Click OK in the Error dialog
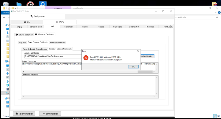 pos(133,67)
